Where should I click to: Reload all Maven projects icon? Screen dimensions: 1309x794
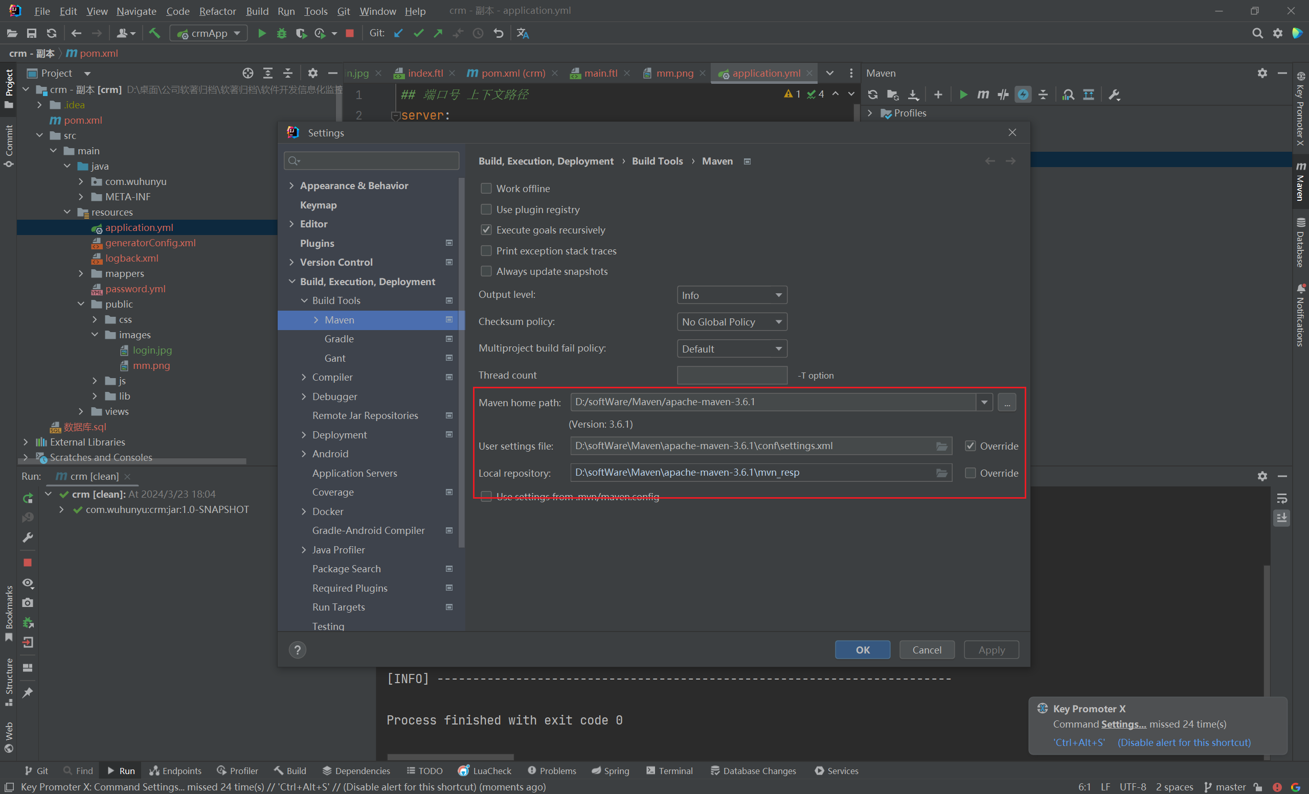pyautogui.click(x=872, y=95)
